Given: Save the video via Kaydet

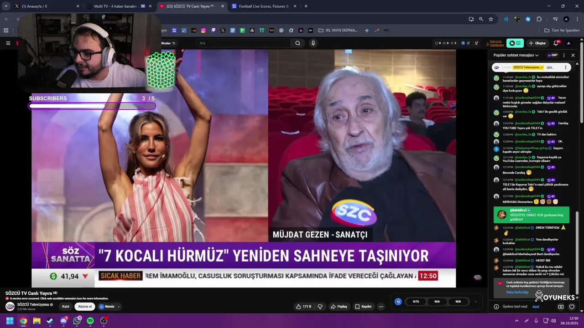Looking at the screenshot, I should point(363,307).
